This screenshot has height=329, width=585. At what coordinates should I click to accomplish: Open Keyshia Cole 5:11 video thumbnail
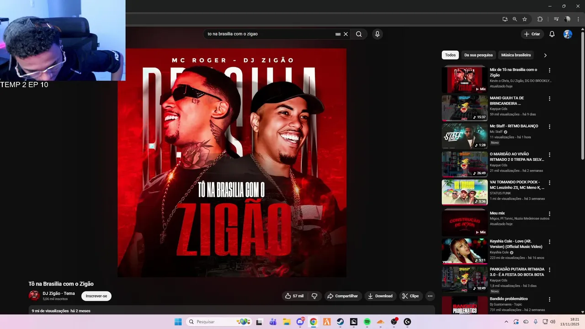tap(464, 251)
